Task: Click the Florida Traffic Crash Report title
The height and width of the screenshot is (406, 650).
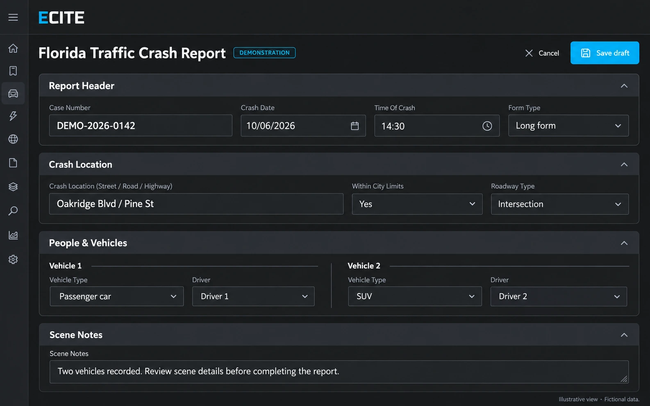Action: tap(132, 53)
